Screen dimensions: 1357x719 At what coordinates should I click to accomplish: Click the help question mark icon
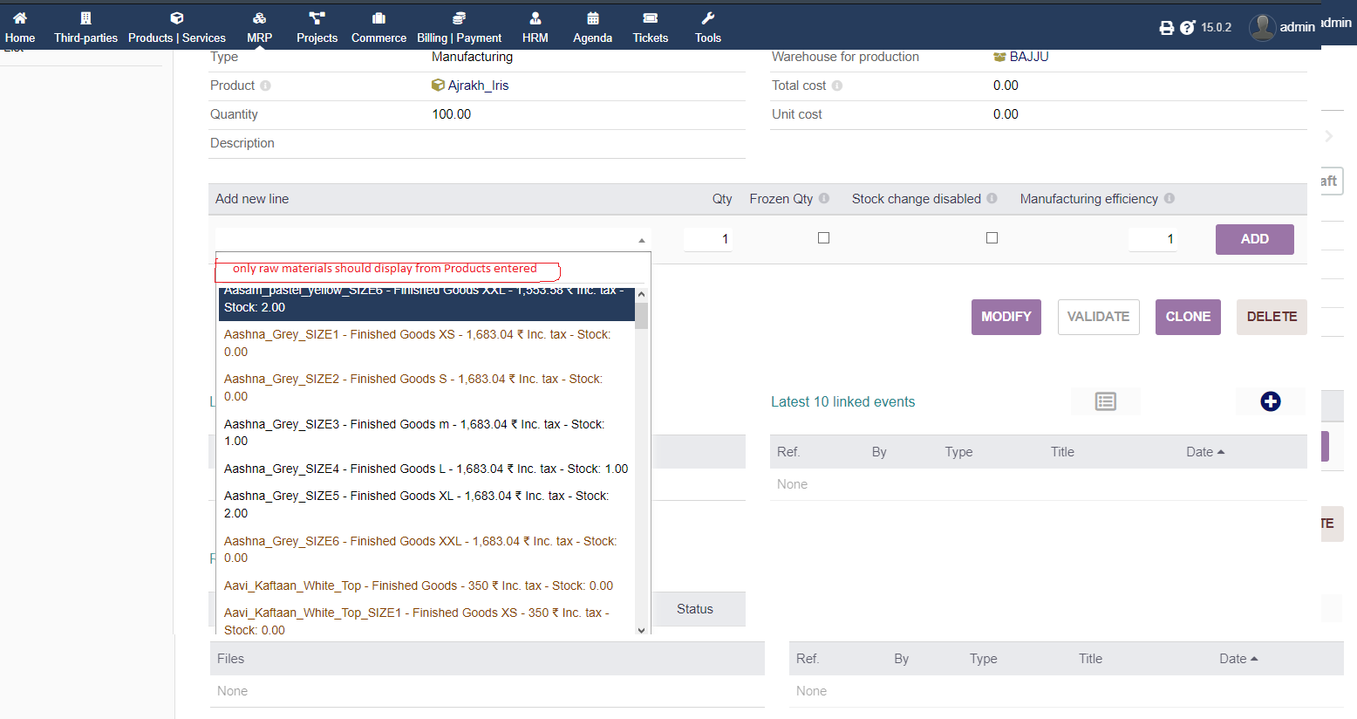point(1187,28)
